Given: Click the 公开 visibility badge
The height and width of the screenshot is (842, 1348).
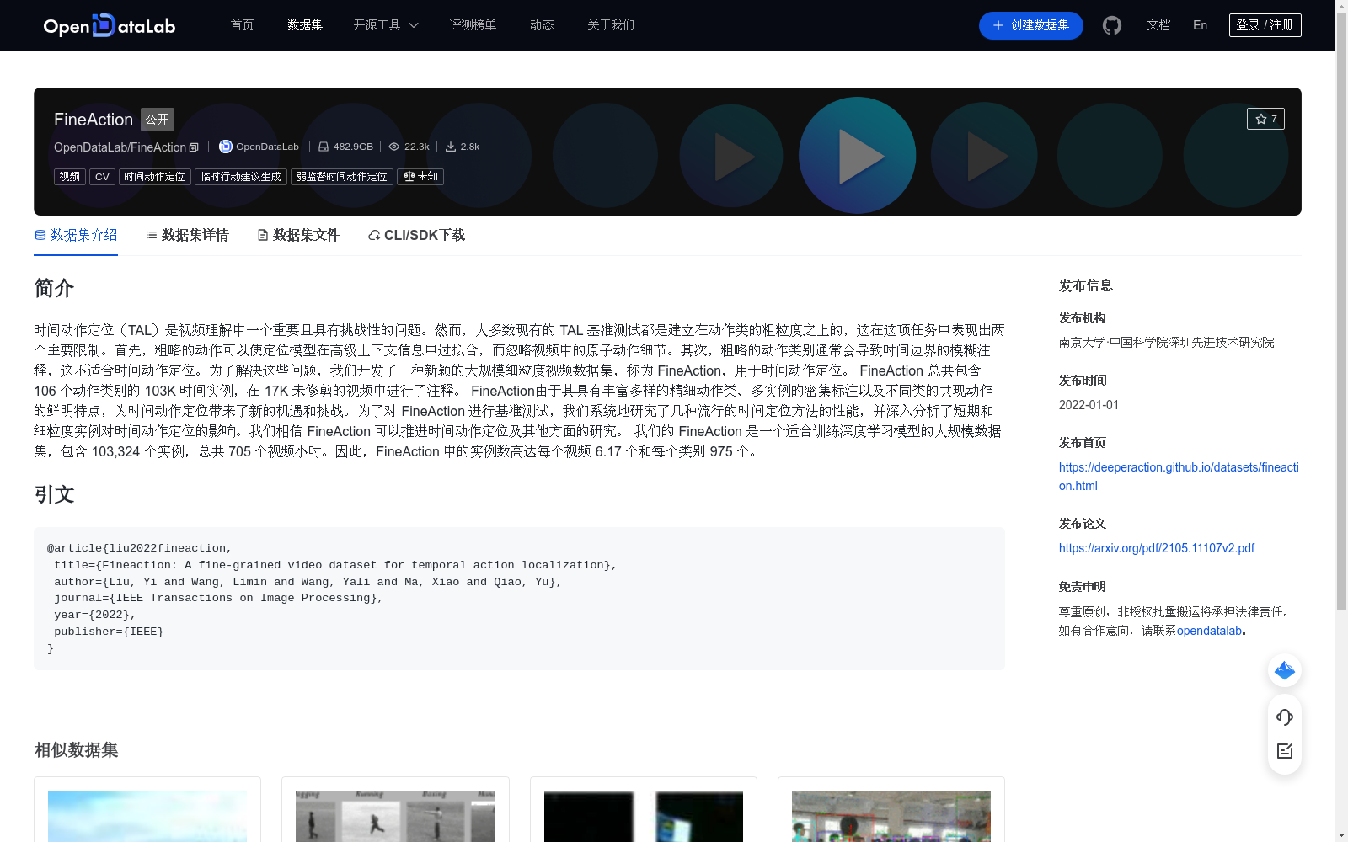Looking at the screenshot, I should pos(158,120).
